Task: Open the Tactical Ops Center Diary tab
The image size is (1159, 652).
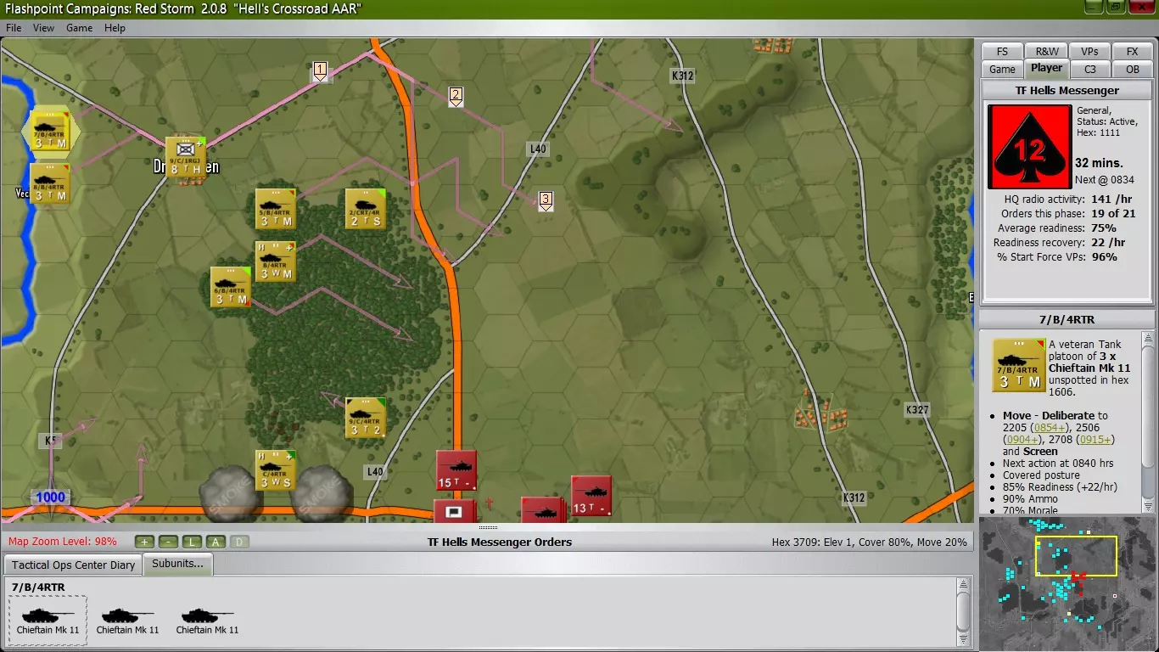Action: click(x=74, y=565)
